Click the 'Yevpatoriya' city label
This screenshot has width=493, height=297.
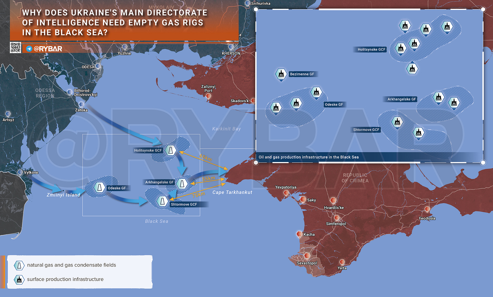click(x=286, y=187)
